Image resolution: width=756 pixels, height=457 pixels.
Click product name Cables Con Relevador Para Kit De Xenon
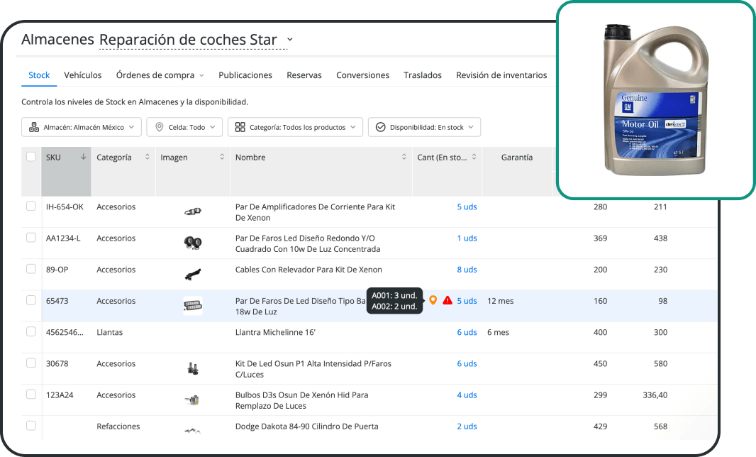tap(308, 269)
